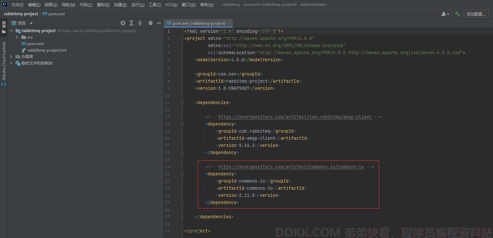Click line number 29 in gutter
This screenshot has height=238, width=493.
tap(168, 231)
